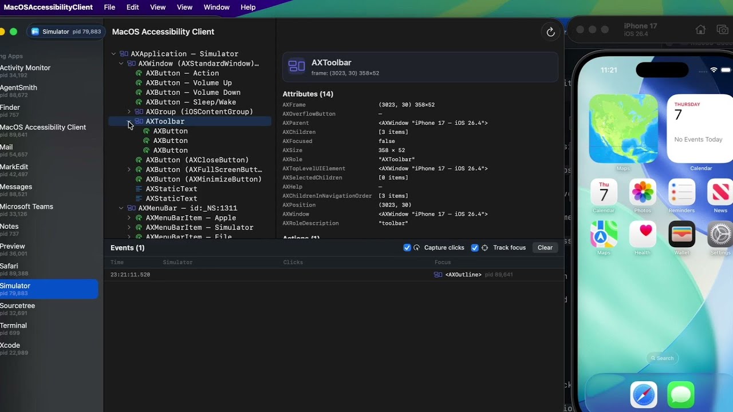Collapse the AXMenuBar node

121,208
